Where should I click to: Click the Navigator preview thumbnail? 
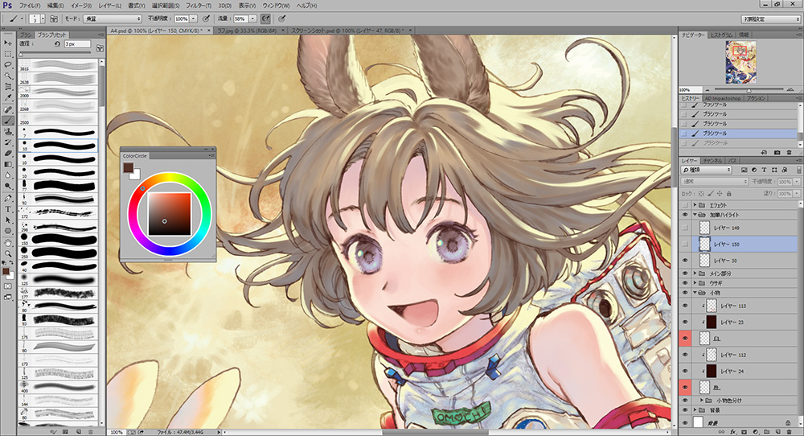tap(741, 62)
